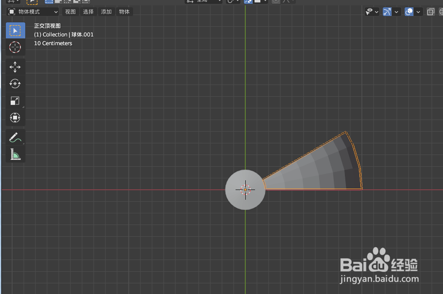Open the 选择 menu
This screenshot has height=294, width=443.
[x=88, y=11]
